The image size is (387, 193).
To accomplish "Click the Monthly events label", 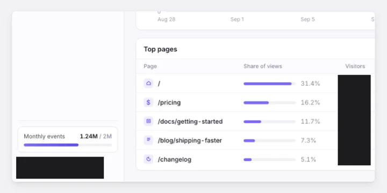I will [44, 136].
